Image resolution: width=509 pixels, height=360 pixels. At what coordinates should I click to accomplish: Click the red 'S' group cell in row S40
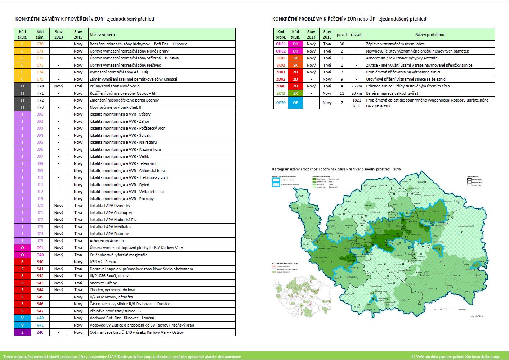pos(22,262)
